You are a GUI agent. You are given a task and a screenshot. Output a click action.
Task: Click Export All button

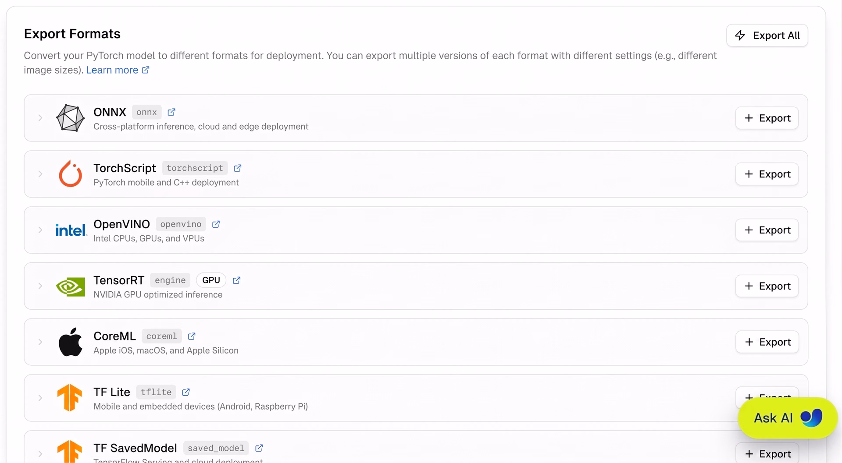[767, 35]
